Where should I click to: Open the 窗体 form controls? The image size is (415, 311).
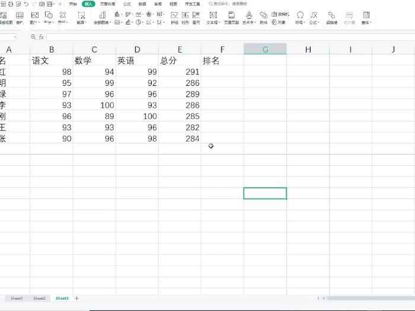coord(366,18)
